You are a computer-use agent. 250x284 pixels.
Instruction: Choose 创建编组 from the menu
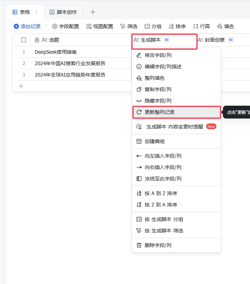pos(176,141)
